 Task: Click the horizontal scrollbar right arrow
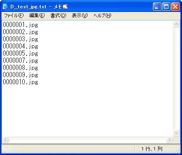(x=169, y=139)
